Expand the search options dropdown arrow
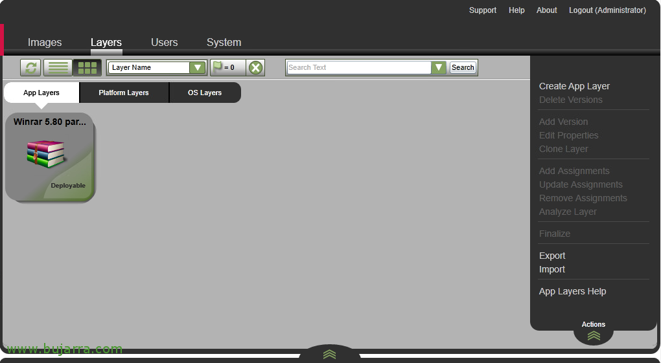The image size is (661, 363). point(439,67)
